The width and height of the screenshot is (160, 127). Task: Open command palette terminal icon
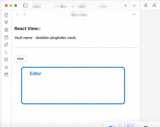tap(6, 52)
